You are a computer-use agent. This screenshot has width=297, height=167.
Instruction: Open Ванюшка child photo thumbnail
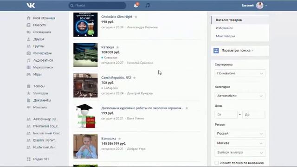click(x=85, y=147)
